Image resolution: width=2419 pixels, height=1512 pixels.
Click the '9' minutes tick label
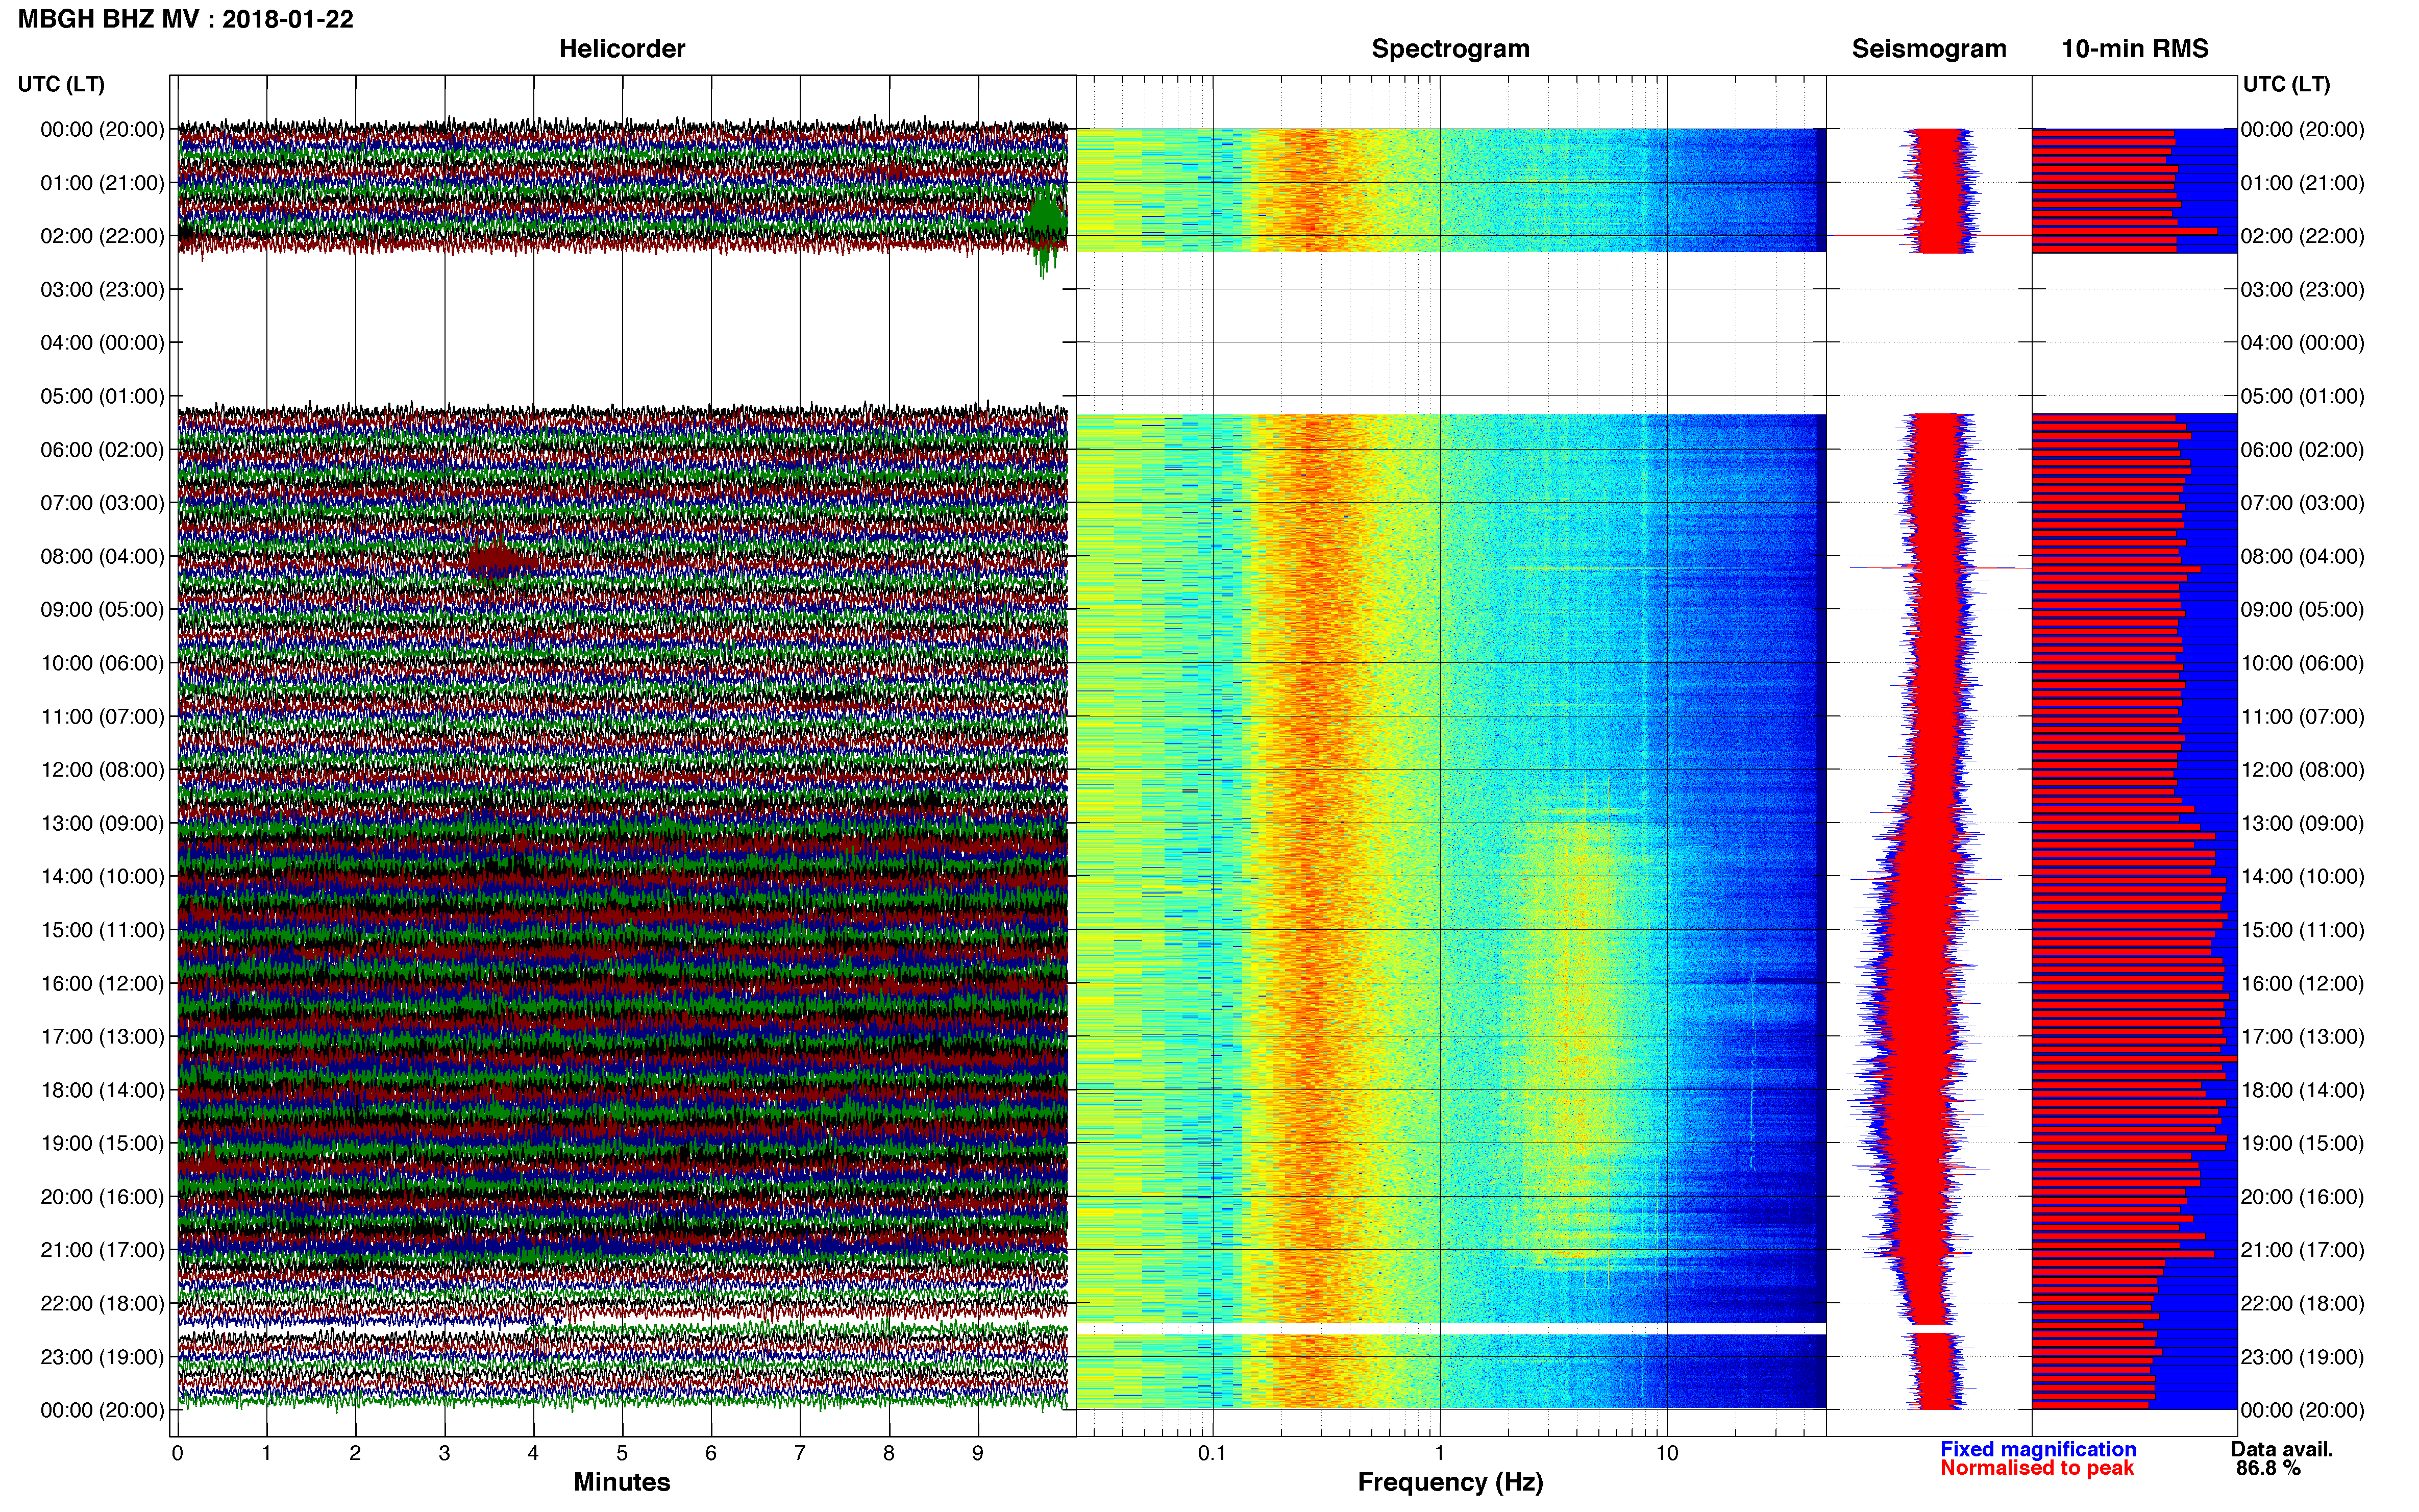click(x=978, y=1453)
